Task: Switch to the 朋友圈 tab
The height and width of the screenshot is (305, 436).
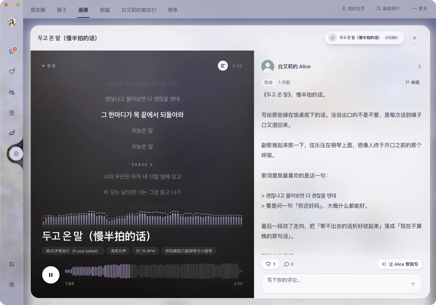Action: point(38,10)
